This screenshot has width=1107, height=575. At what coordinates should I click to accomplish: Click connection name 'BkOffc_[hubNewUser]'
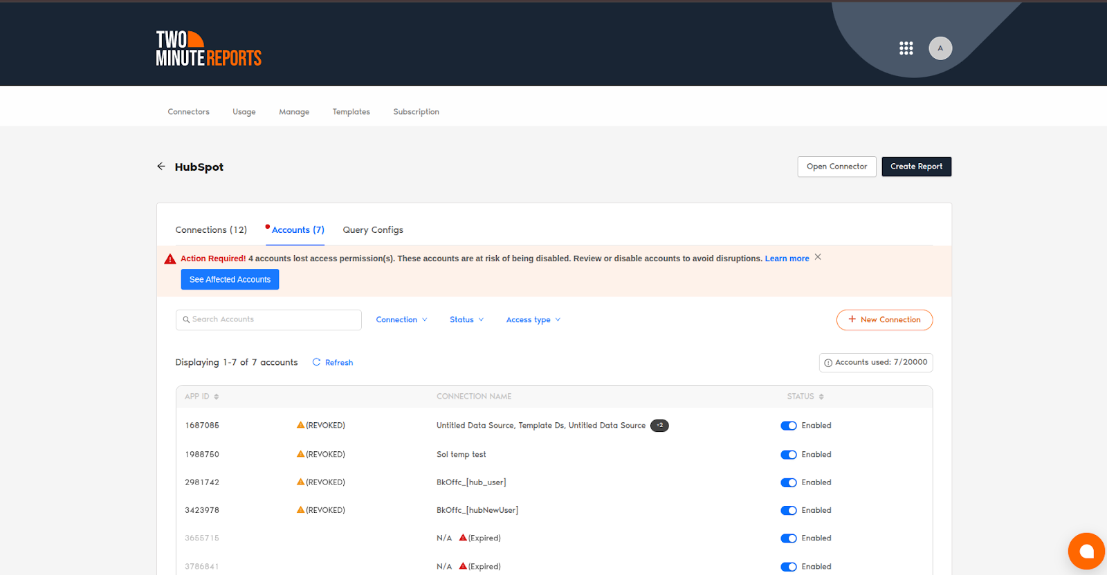click(x=477, y=510)
